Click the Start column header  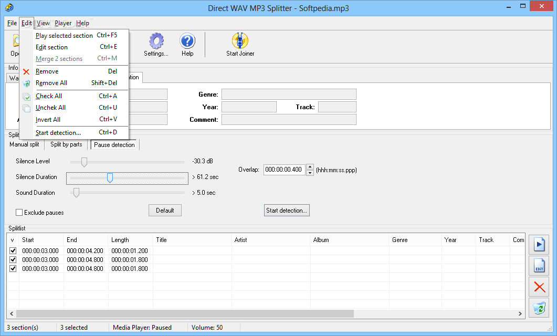41,240
